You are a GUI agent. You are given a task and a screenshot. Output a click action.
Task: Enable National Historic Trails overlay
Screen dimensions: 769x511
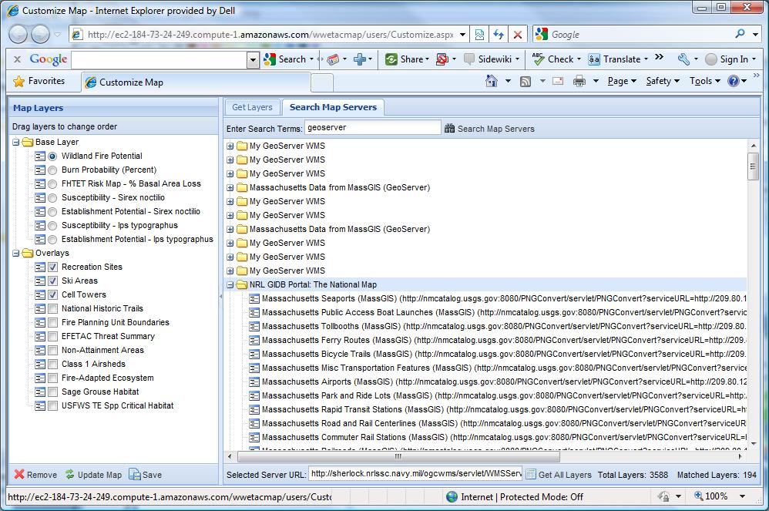click(53, 309)
